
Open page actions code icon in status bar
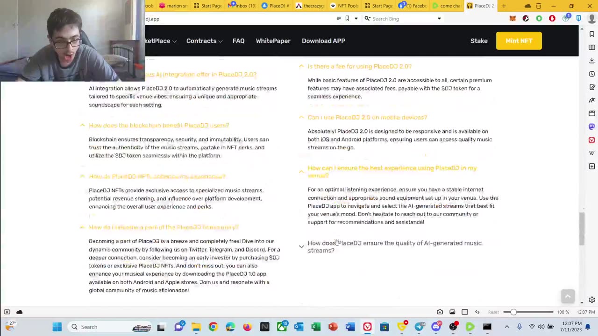pos(477,312)
